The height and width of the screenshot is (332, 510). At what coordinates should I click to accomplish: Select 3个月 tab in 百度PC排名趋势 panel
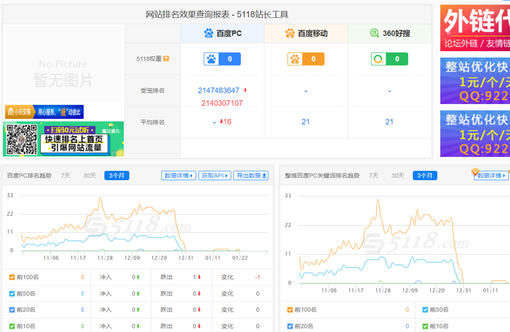point(117,176)
